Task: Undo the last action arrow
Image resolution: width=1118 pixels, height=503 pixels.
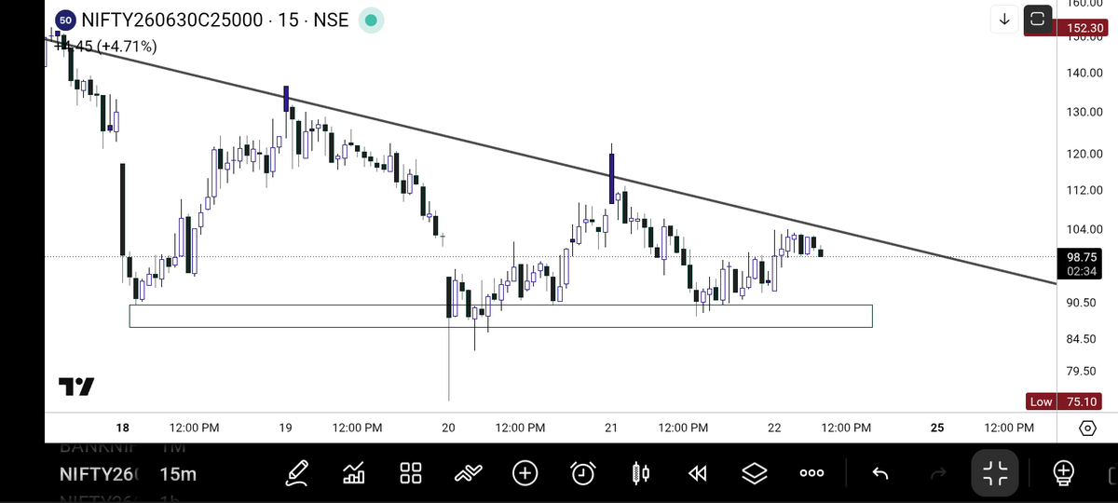Action: 880,473
